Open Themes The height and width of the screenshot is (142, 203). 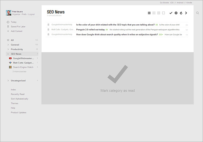coord(15,104)
